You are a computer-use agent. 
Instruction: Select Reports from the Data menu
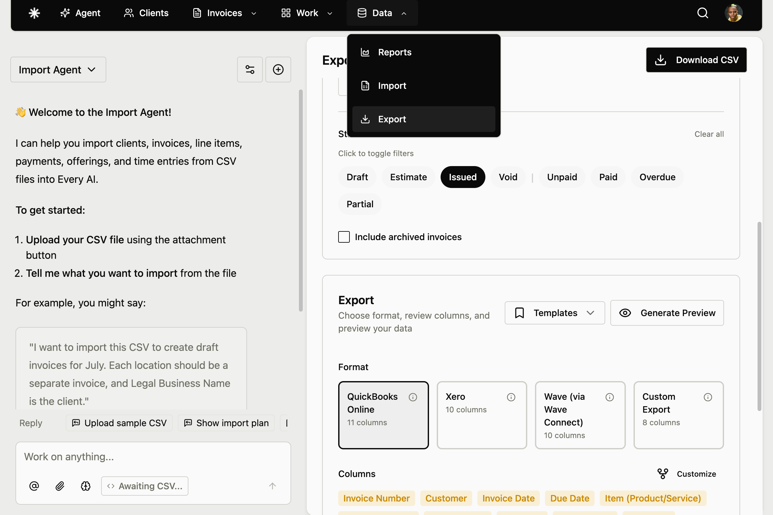tap(394, 52)
